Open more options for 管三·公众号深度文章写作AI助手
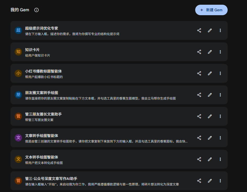Viewport: 247px width, 192px height. point(220,181)
